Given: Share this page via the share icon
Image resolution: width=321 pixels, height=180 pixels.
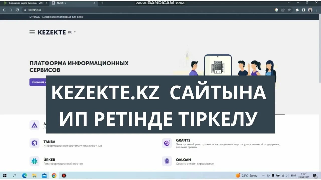Looking at the screenshot, I should [283, 10].
